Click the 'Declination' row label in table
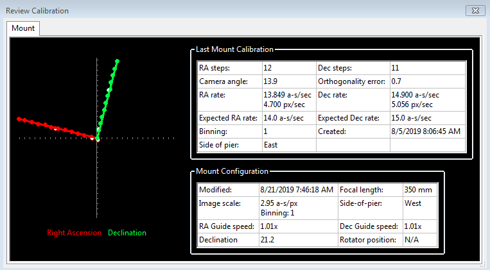 [x=218, y=240]
